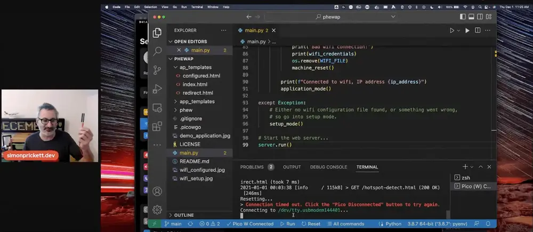Switch to the Debug Console tab
Screen dimensions: 533x232
click(x=328, y=167)
